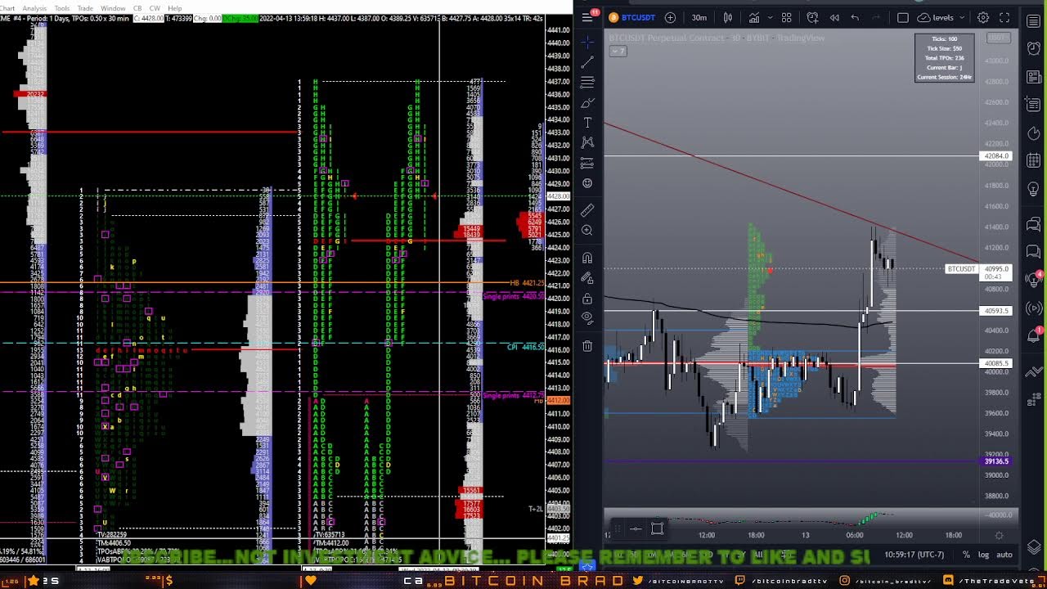Click the frame icon in floating drawing toolbar

pos(657,528)
